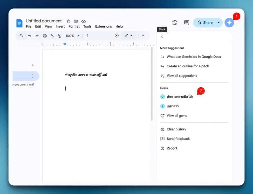This screenshot has width=253, height=194.
Task: Click the play-sparkle audio icon in toolbar
Action: [x=117, y=36]
